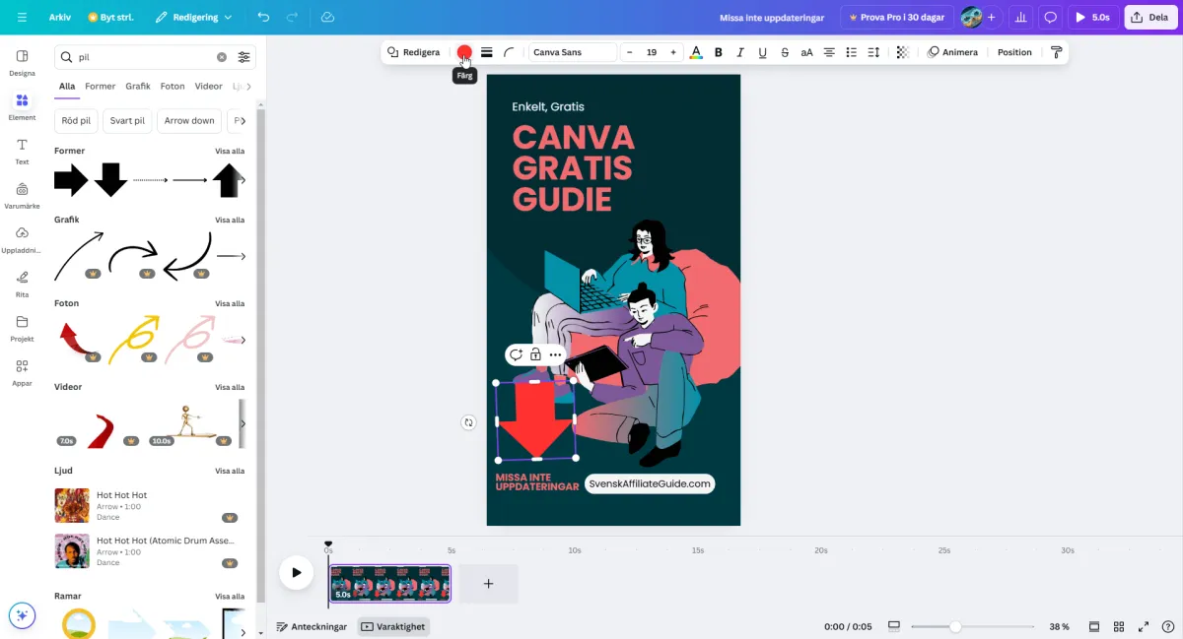Toggle lock on selected element
Viewport: 1183px width, 639px height.
[x=535, y=354]
